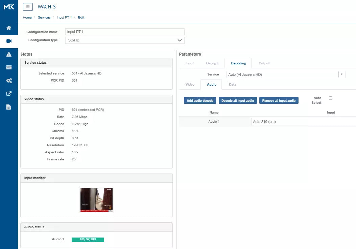
Task: Click the Audio status panel header
Action: [x=96, y=227]
